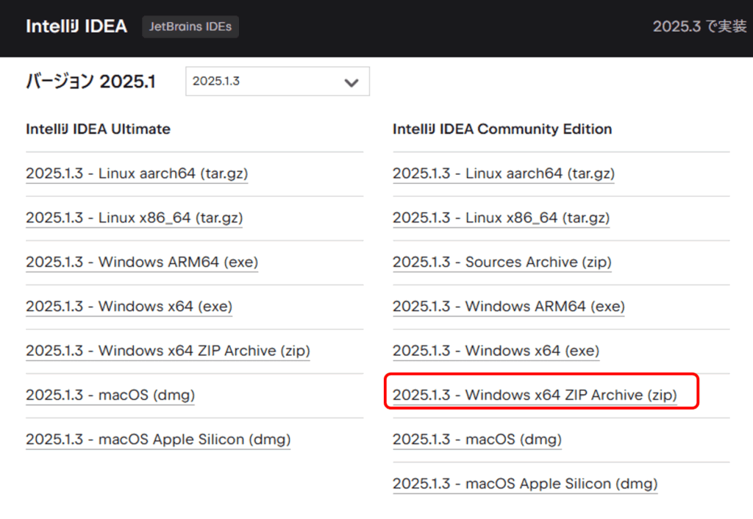Download Ultimate Windows x64 exe
Viewport: 753px width, 519px height.
click(x=129, y=307)
